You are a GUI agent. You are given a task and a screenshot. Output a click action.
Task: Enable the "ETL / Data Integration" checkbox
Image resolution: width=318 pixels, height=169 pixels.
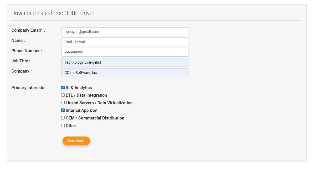[x=63, y=95]
